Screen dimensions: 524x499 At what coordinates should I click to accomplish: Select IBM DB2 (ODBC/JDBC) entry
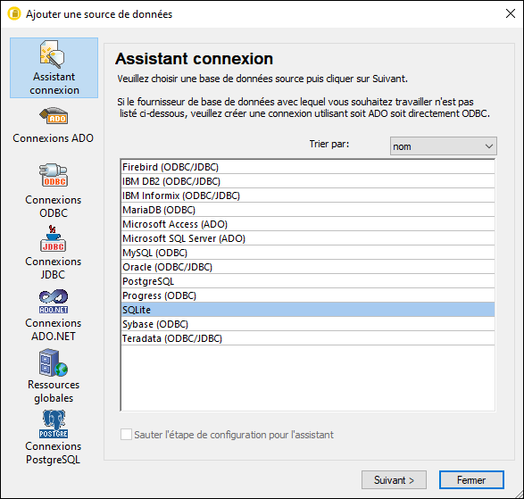point(308,181)
